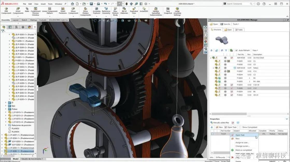Open Large Assembly Settings
290x162 pixels.
(x=177, y=11)
